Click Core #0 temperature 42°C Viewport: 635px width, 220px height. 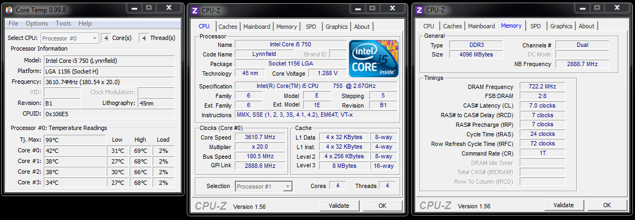(75, 150)
